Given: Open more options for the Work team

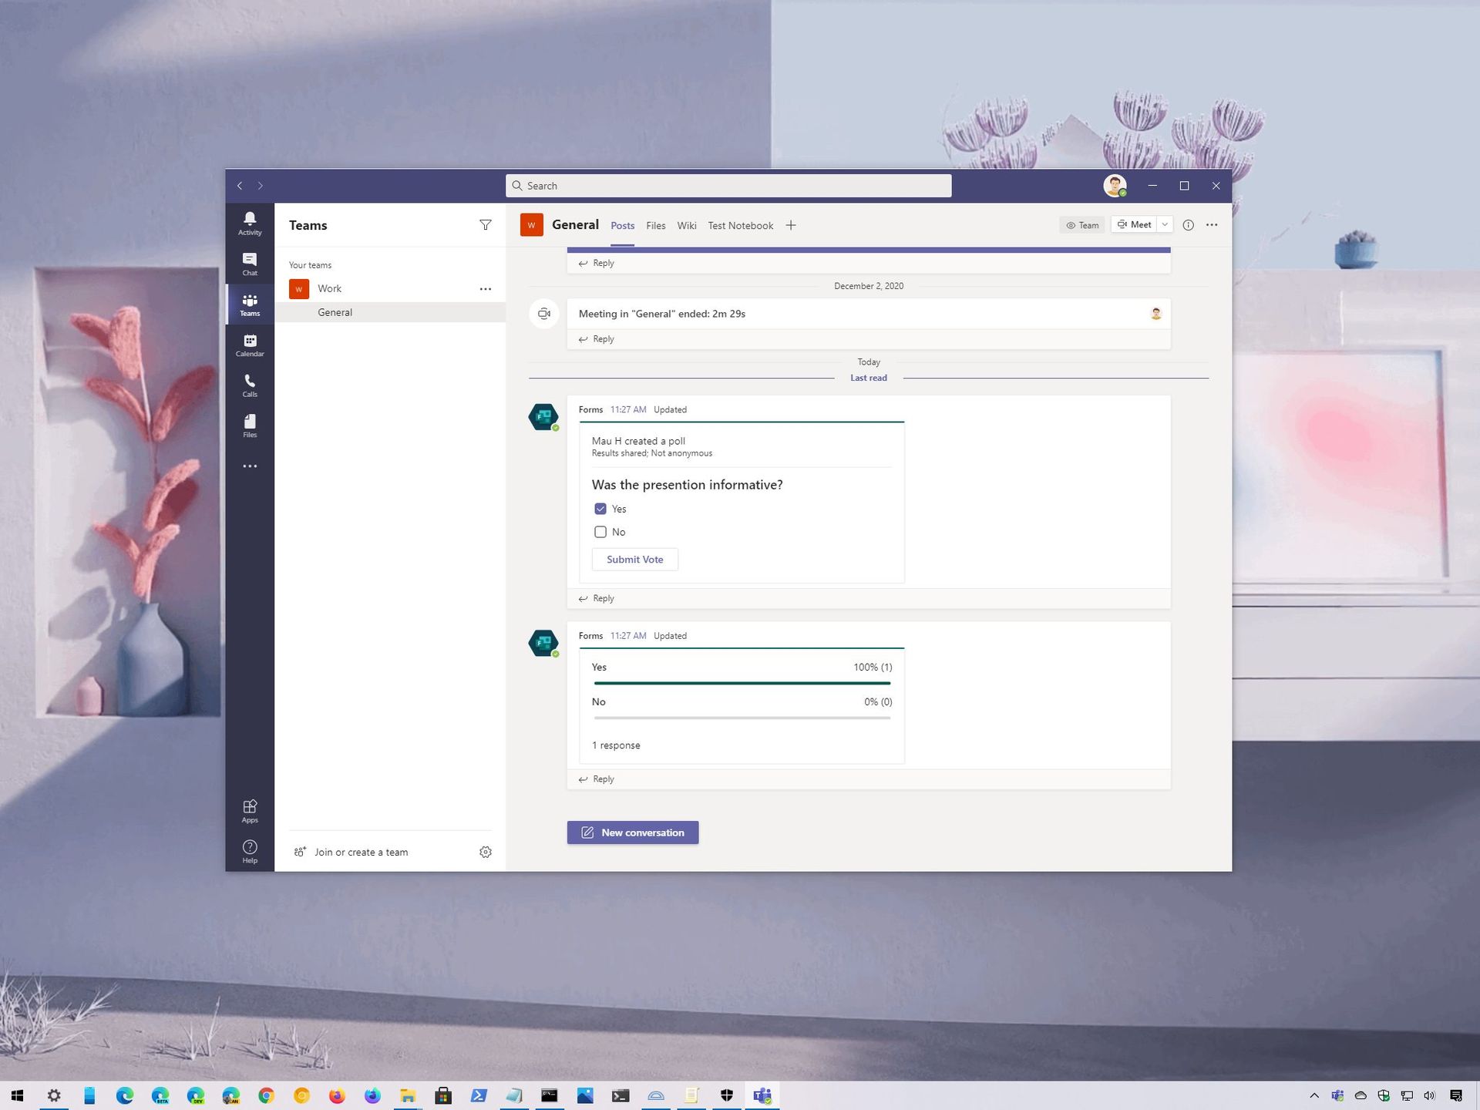Looking at the screenshot, I should click(x=486, y=288).
